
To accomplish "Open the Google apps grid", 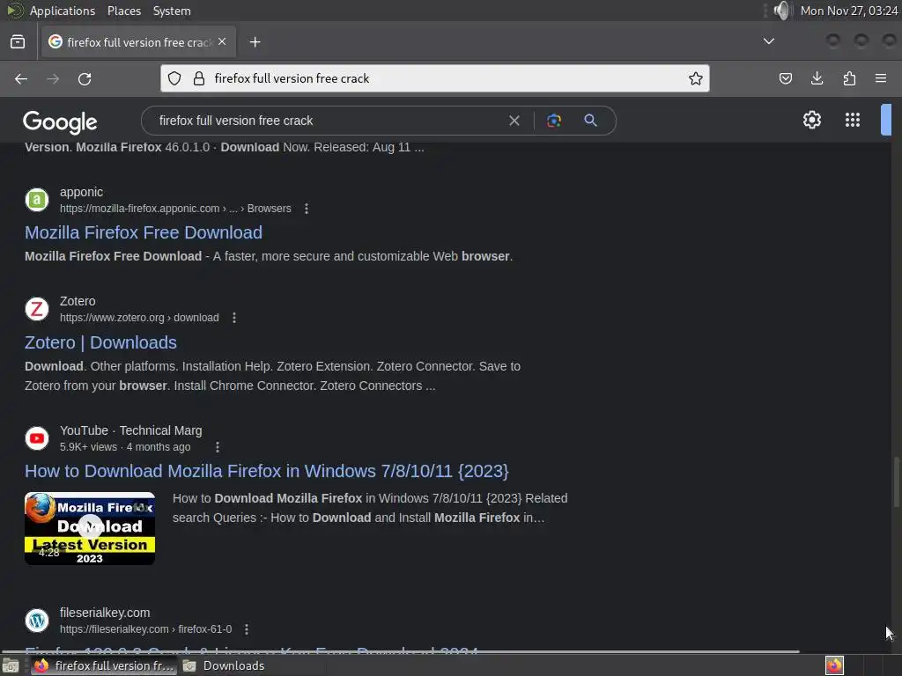I will coord(853,120).
